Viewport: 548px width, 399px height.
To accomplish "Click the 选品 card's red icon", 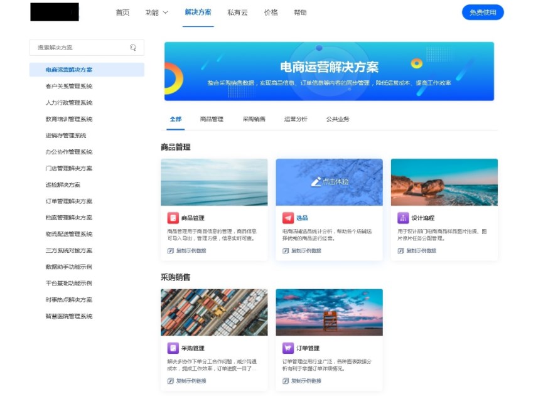I will pyautogui.click(x=287, y=218).
